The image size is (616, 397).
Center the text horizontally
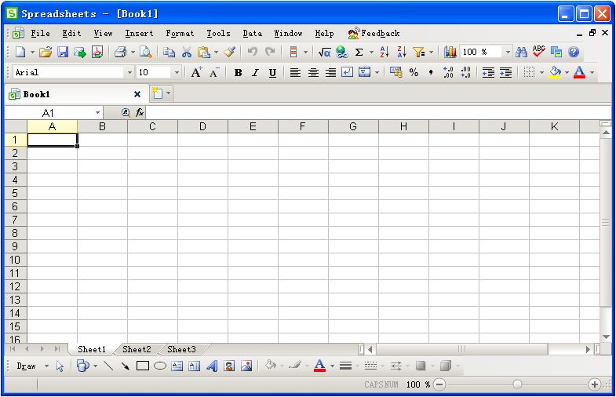tap(313, 72)
